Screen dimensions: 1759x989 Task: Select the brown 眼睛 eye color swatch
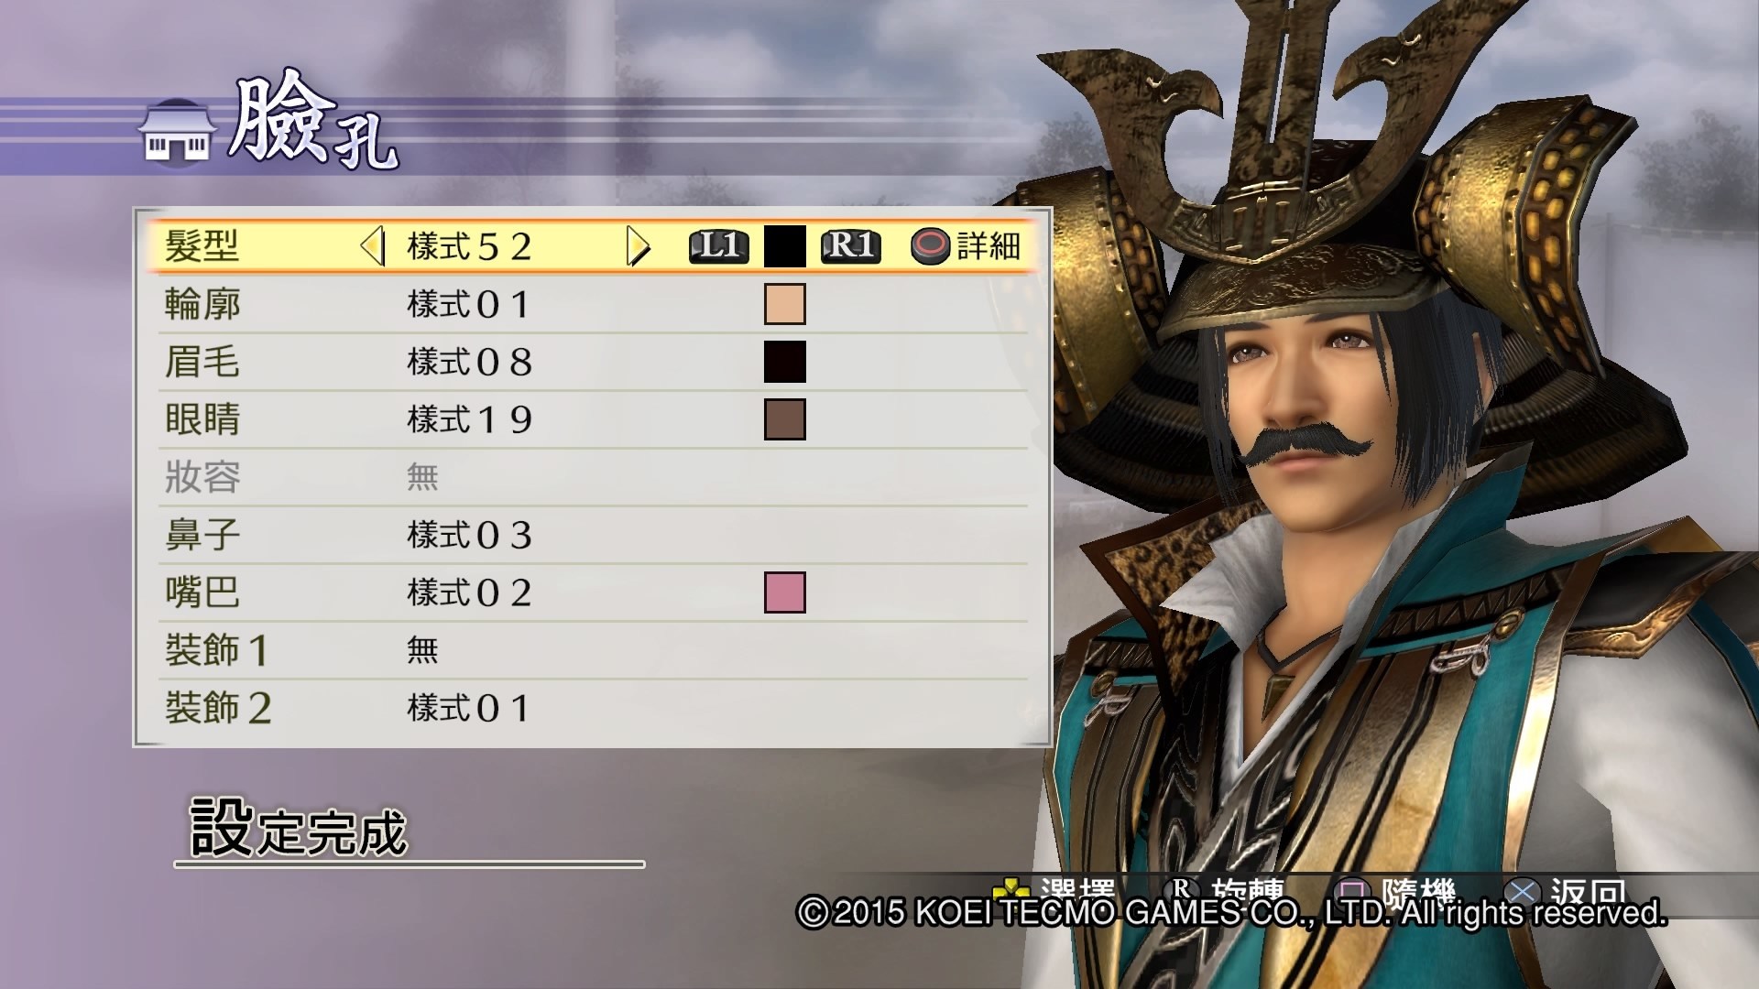[785, 419]
